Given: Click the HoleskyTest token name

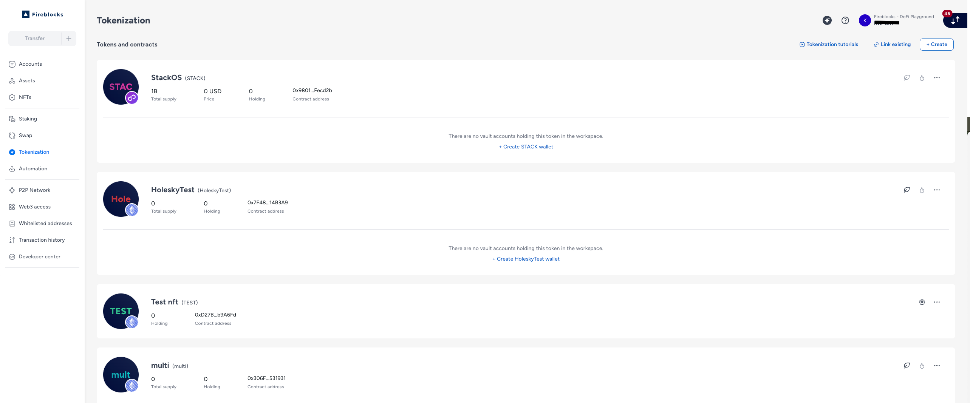Looking at the screenshot, I should [x=173, y=190].
